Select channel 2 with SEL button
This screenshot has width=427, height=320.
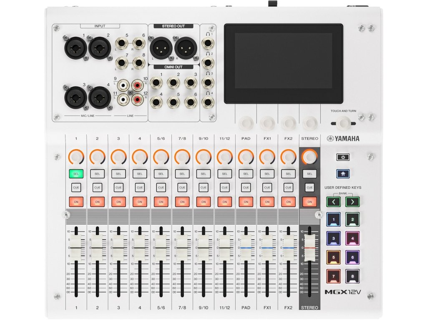(97, 174)
